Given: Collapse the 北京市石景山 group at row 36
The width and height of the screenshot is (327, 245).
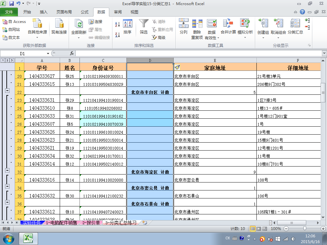Looking at the screenshot, I should tap(7, 202).
